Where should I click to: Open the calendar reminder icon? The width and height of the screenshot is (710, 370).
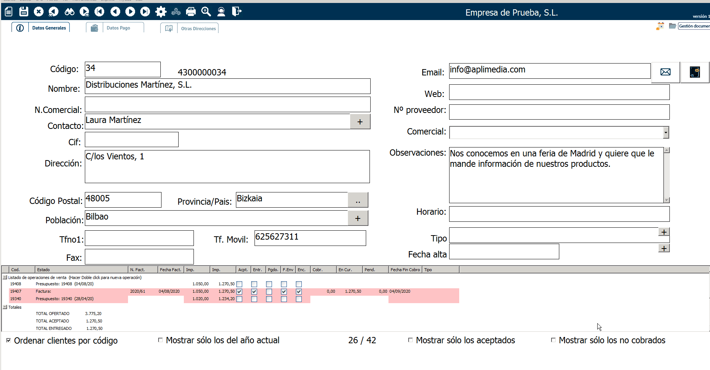660,26
